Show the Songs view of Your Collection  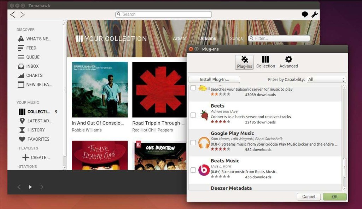[236, 38]
